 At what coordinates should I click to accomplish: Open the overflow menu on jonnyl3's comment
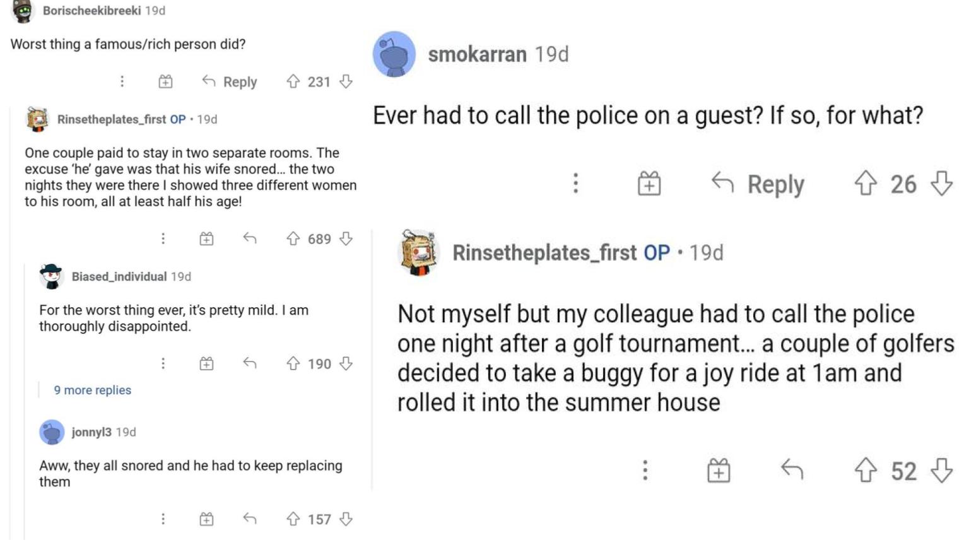[x=163, y=519]
